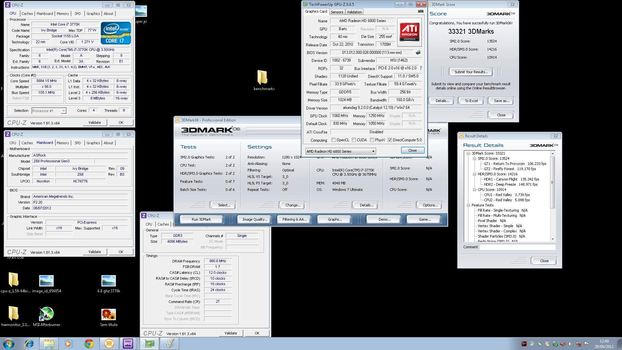Open the AMD Radeon HD 6800 Series dropdown

click(340, 151)
